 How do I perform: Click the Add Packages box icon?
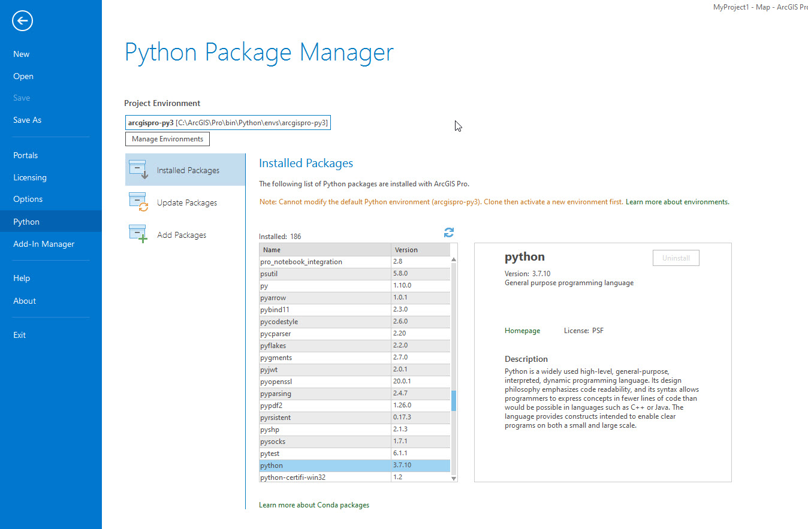[x=138, y=234]
